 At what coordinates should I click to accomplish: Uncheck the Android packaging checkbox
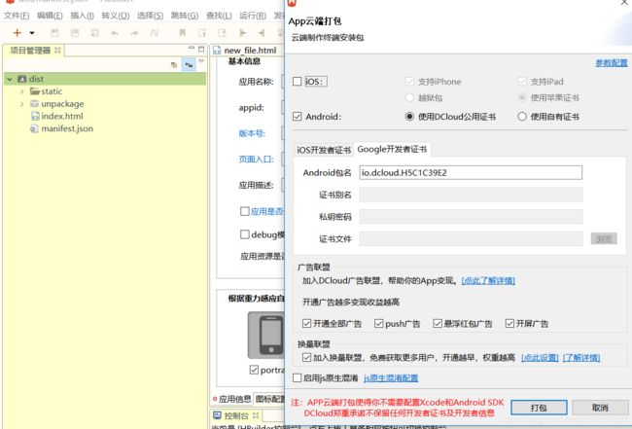pyautogui.click(x=298, y=117)
